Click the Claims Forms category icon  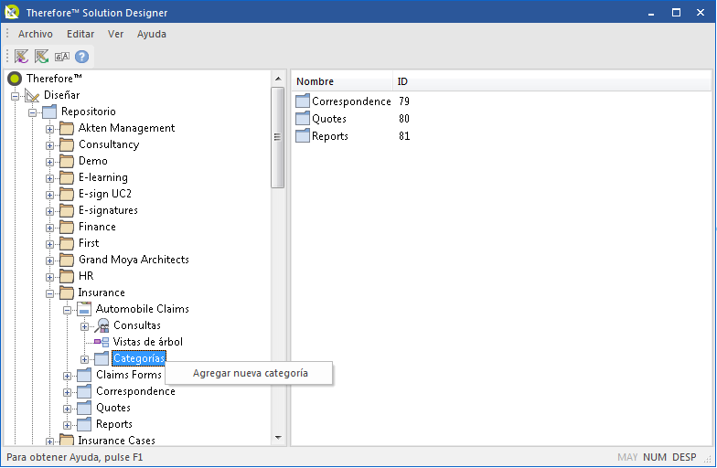click(84, 375)
